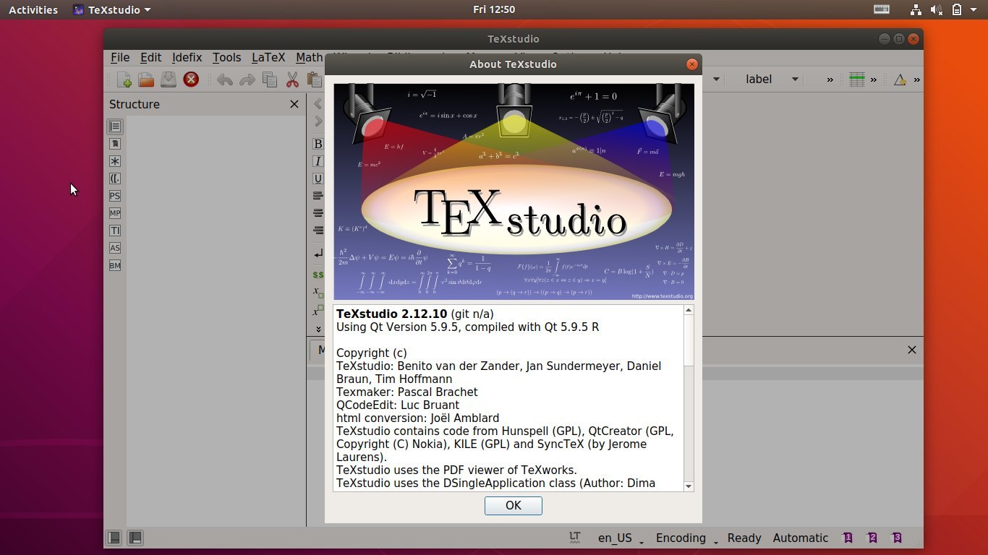Click the About dialog scrollbar thumb
Viewport: 988px width, 555px height.
pyautogui.click(x=689, y=340)
